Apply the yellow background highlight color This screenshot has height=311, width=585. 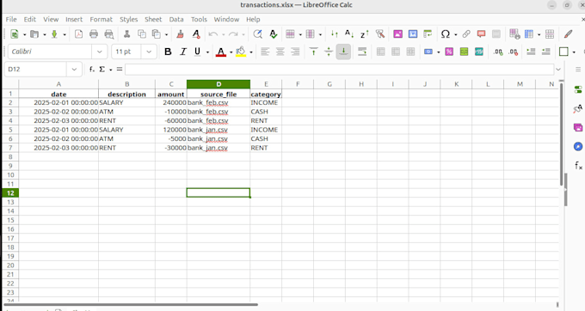241,52
